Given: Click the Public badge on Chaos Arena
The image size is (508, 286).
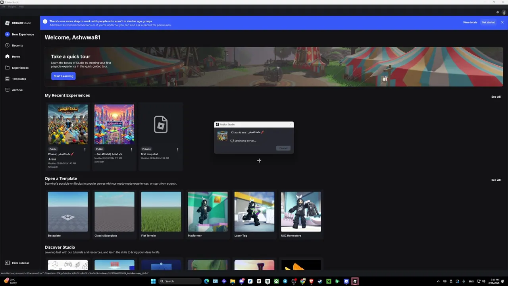Looking at the screenshot, I should pos(53,149).
